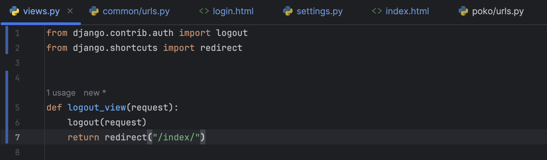Image resolution: width=547 pixels, height=160 pixels.
Task: Click line number 1 in the gutter
Action: (x=17, y=33)
